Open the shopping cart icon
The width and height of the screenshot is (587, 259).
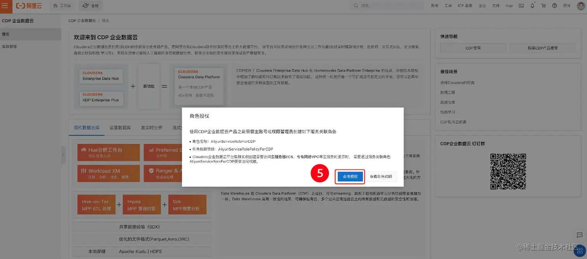(544, 6)
